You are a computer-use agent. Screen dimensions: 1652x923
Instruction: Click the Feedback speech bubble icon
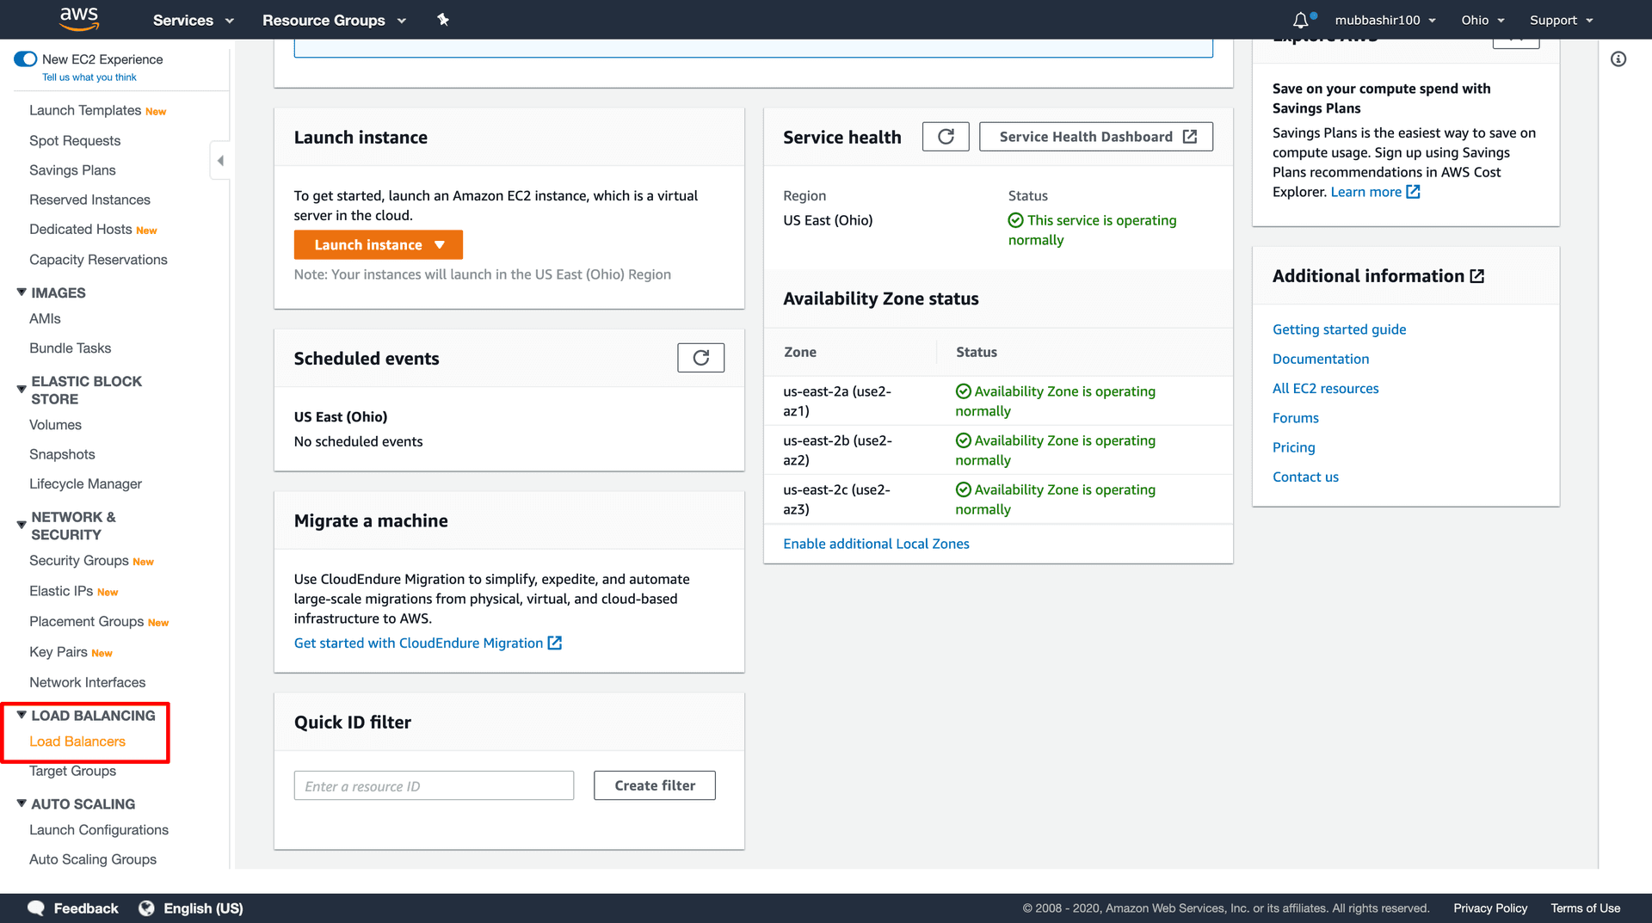tap(36, 908)
